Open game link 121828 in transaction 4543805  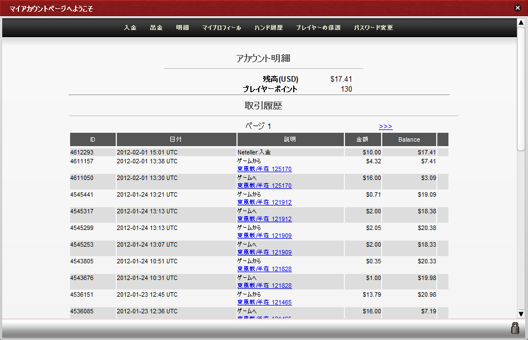[264, 269]
